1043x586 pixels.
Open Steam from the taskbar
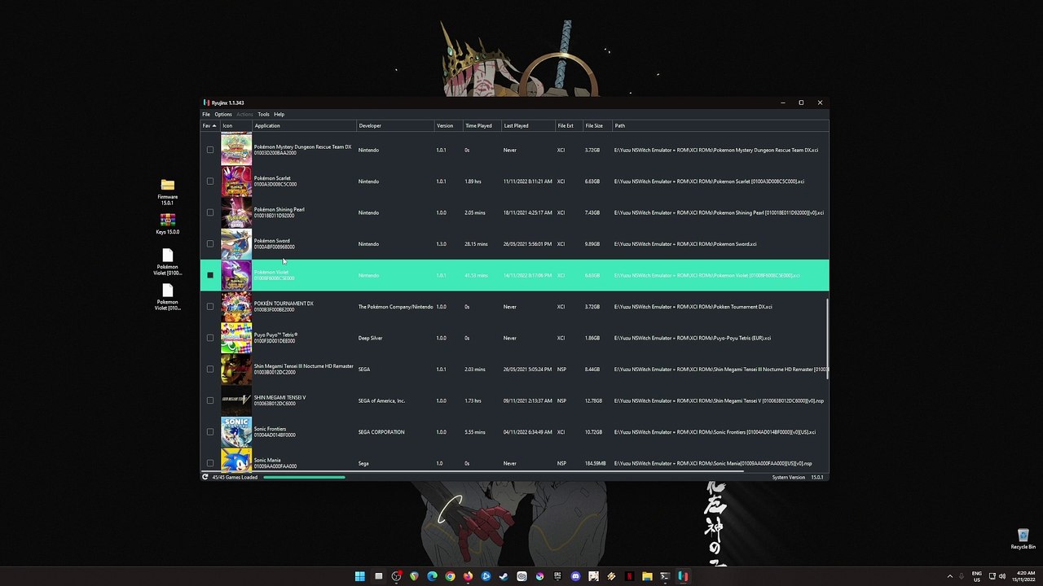(x=504, y=576)
